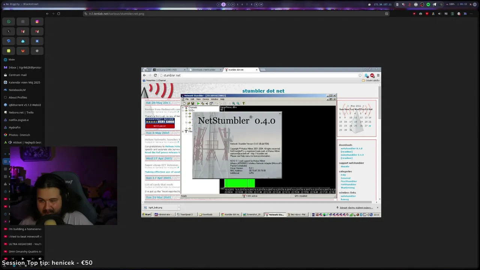The image size is (480, 270).
Task: Open 'qBittorrent v5.1.0 WebUI' sidebar tab
Action: click(22, 105)
